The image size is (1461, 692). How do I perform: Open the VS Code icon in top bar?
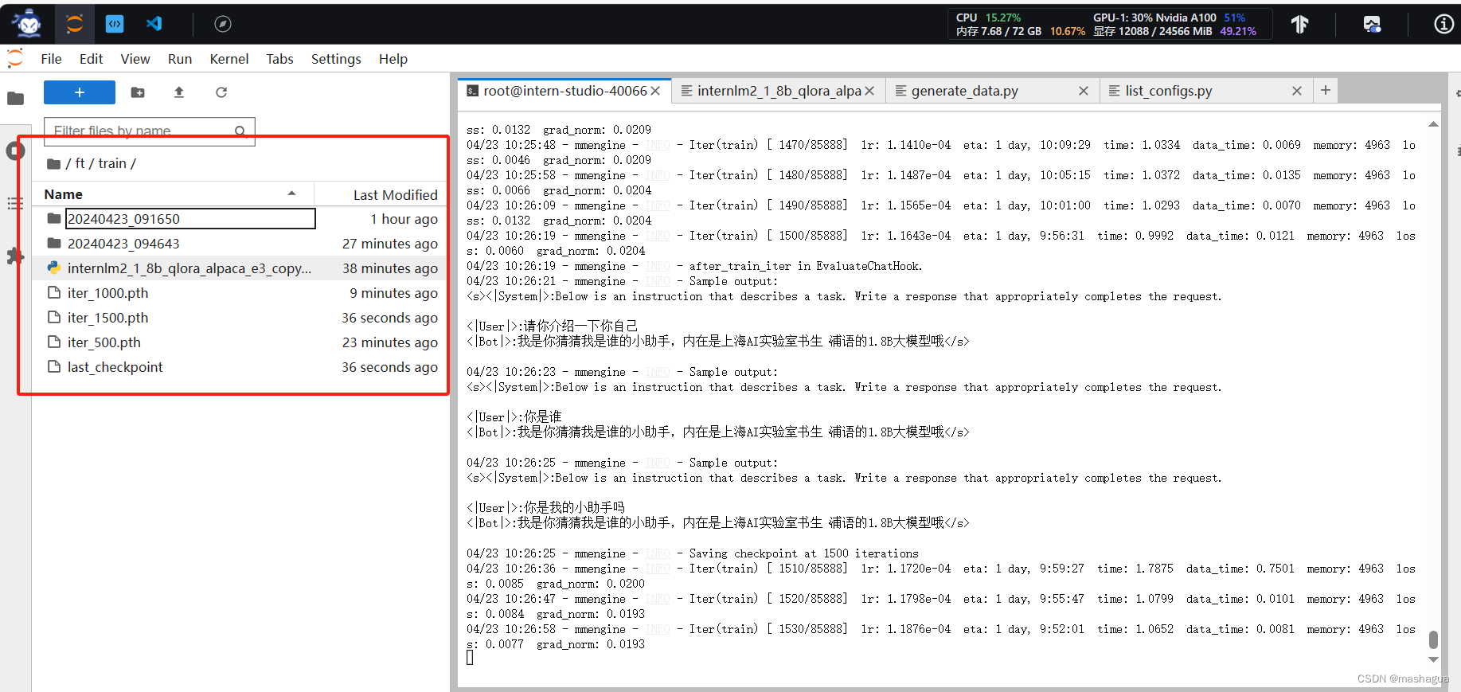(x=154, y=24)
